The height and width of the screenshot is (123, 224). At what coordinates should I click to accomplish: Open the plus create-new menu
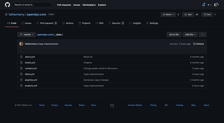pos(210,5)
